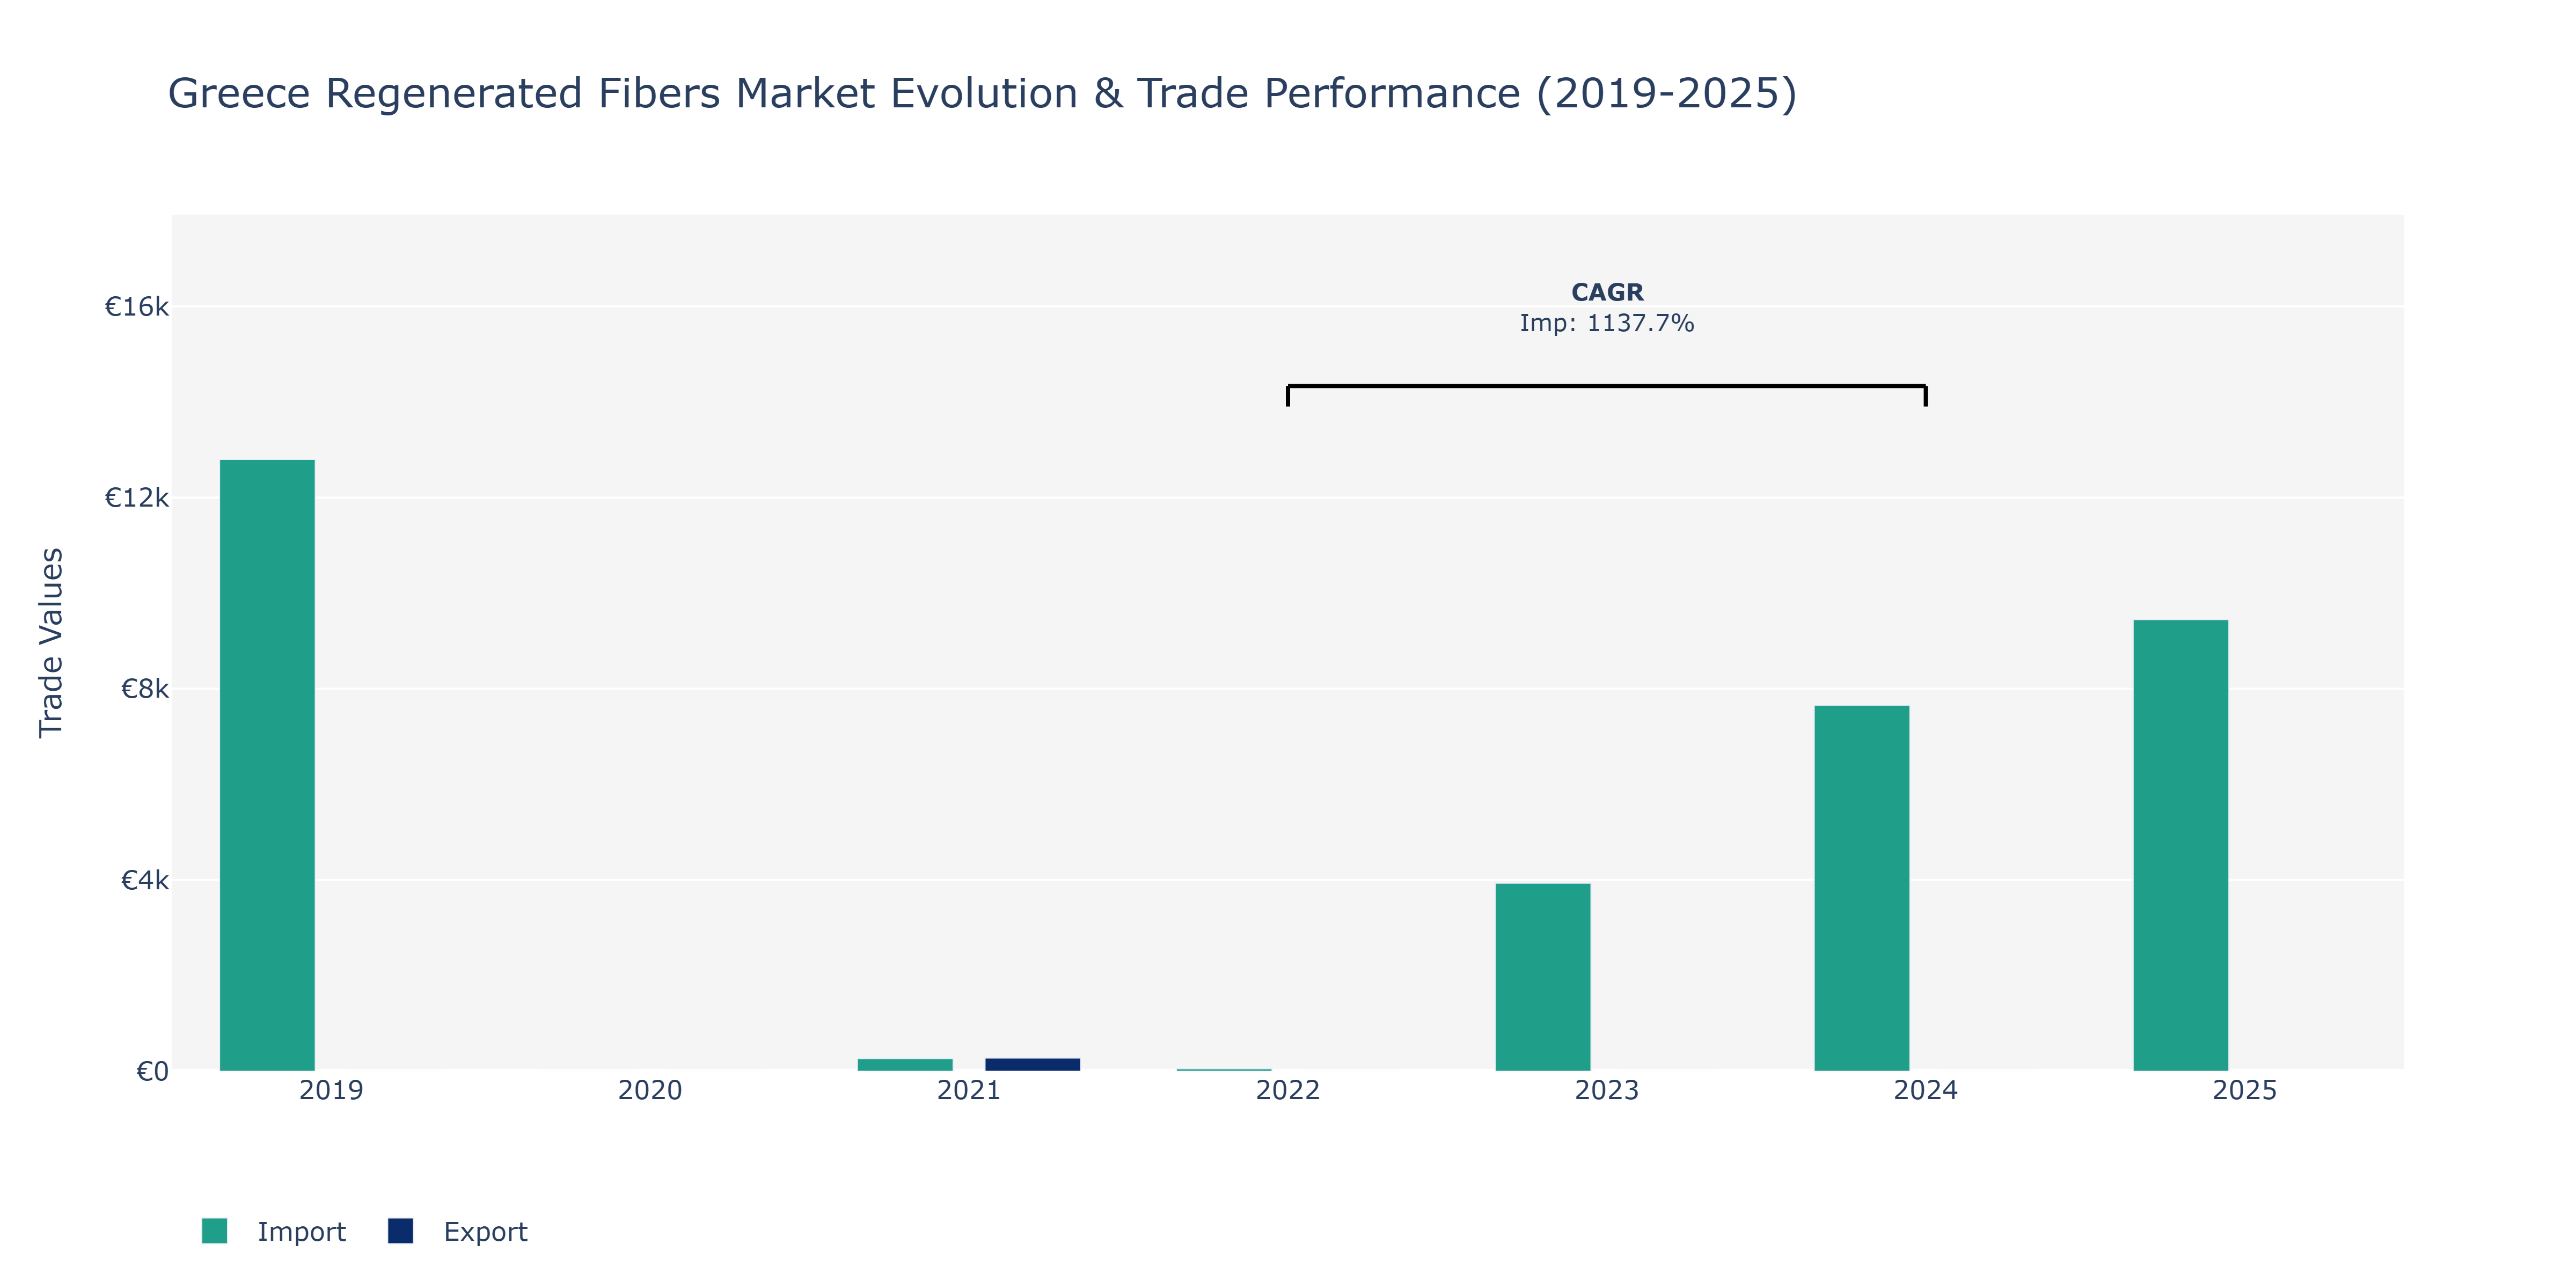This screenshot has height=1288, width=2576.
Task: Click the €16k axis tick label
Action: [x=137, y=307]
